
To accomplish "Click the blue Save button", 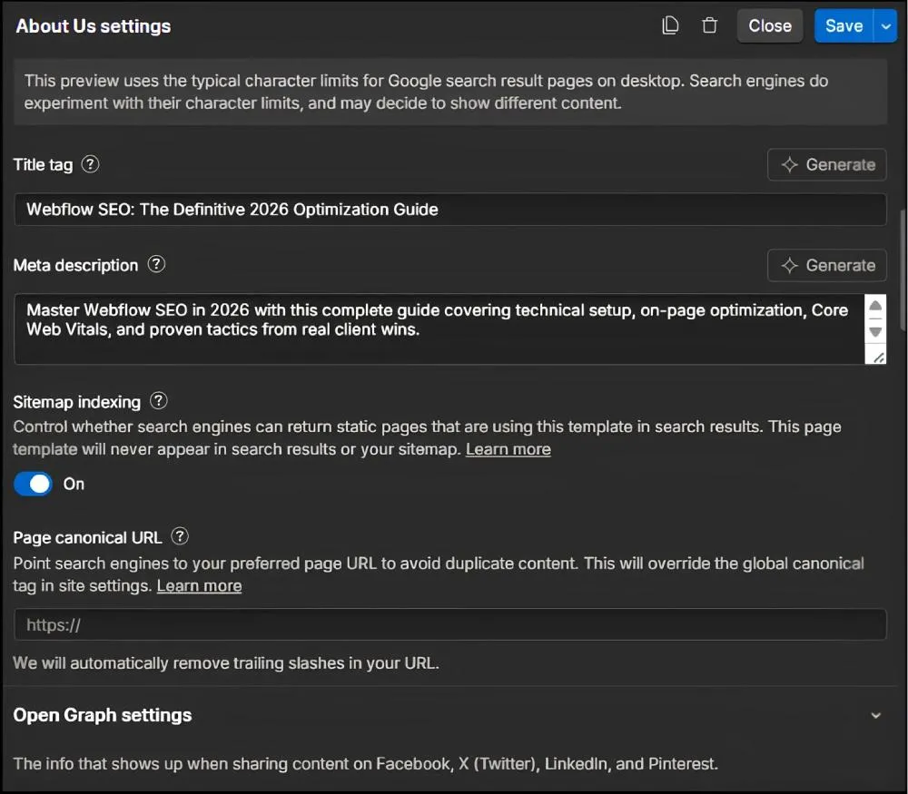I will click(x=844, y=26).
